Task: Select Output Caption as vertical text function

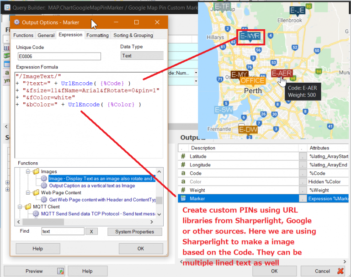Action: click(92, 186)
